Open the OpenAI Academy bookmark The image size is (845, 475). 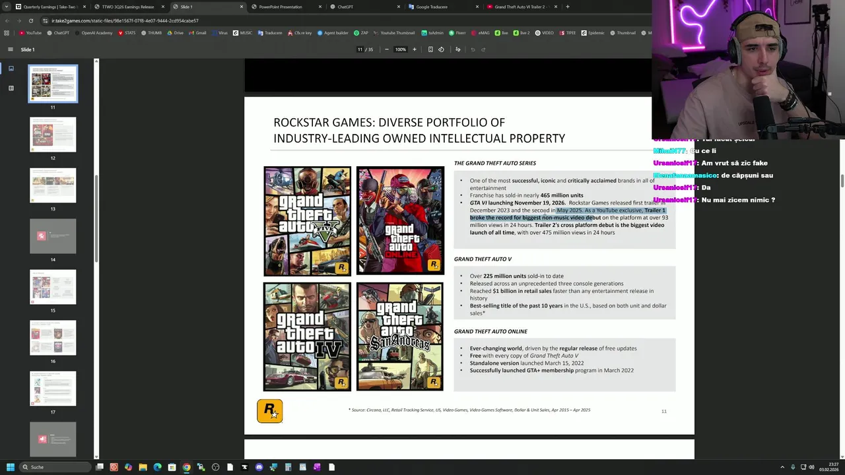94,33
